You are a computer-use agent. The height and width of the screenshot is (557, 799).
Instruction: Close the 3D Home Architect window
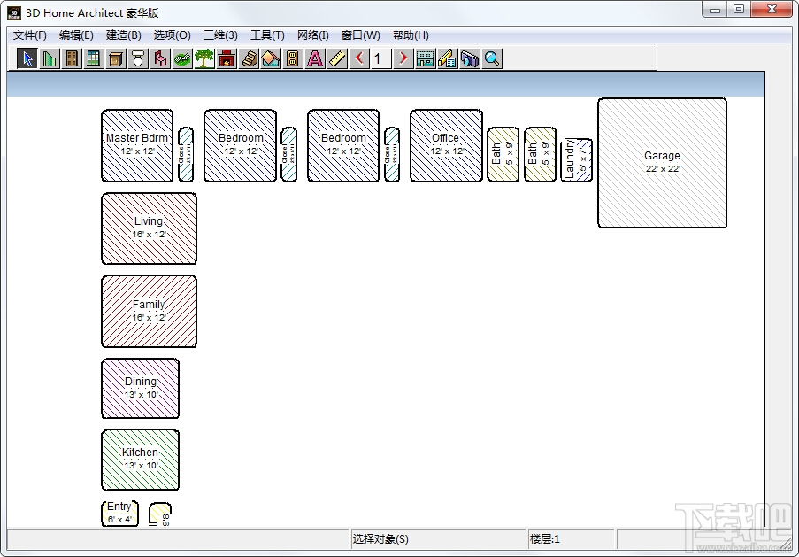pyautogui.click(x=772, y=10)
